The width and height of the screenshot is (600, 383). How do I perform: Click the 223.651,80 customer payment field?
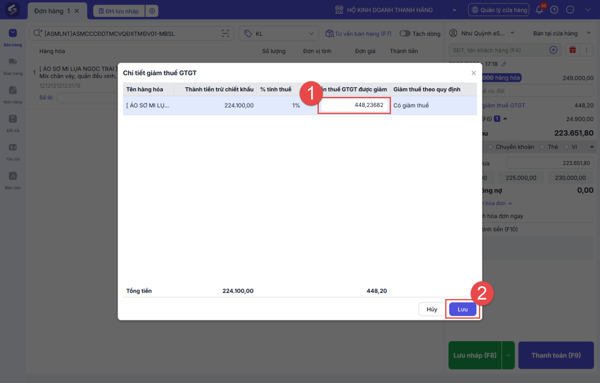pos(550,163)
